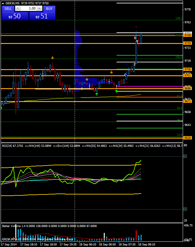The height and width of the screenshot is (247, 195).
Task: Select the red dot marker near 9748
Action: (x=135, y=38)
